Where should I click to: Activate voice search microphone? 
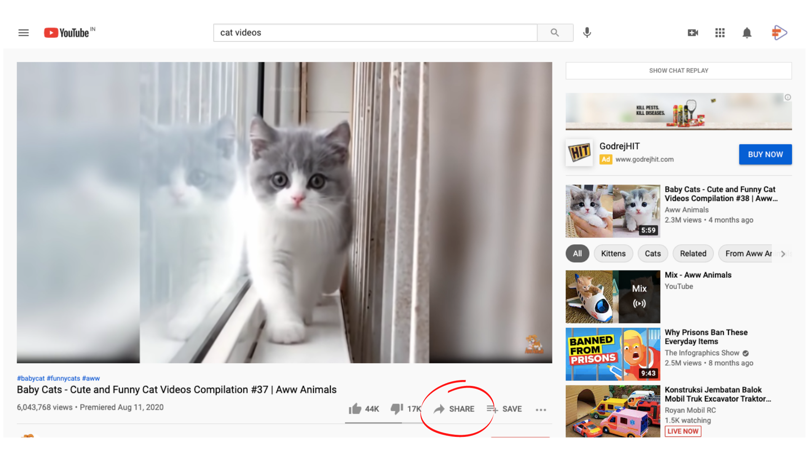[x=587, y=32]
